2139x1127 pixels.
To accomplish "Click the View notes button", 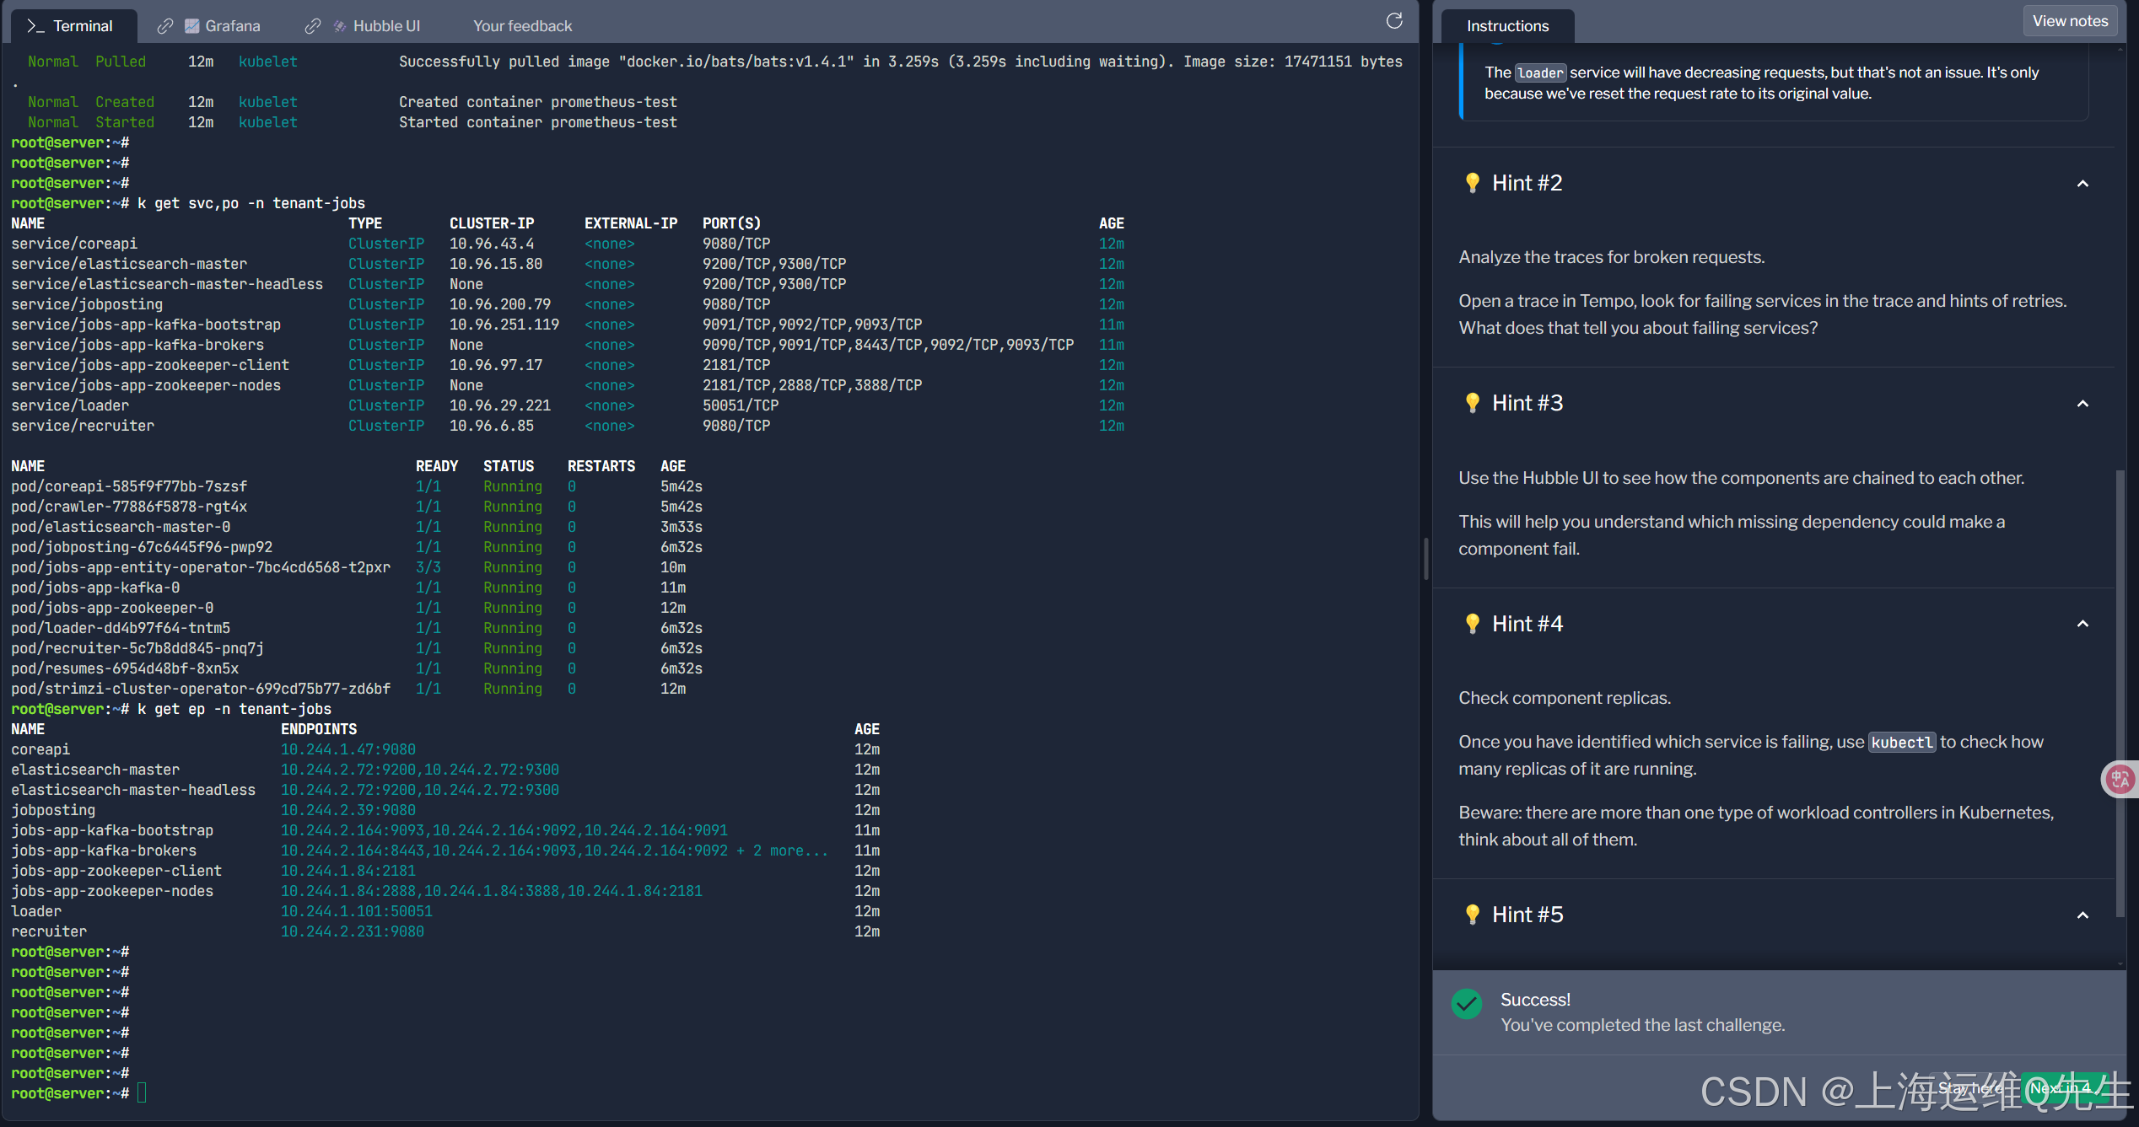I will 2070,21.
